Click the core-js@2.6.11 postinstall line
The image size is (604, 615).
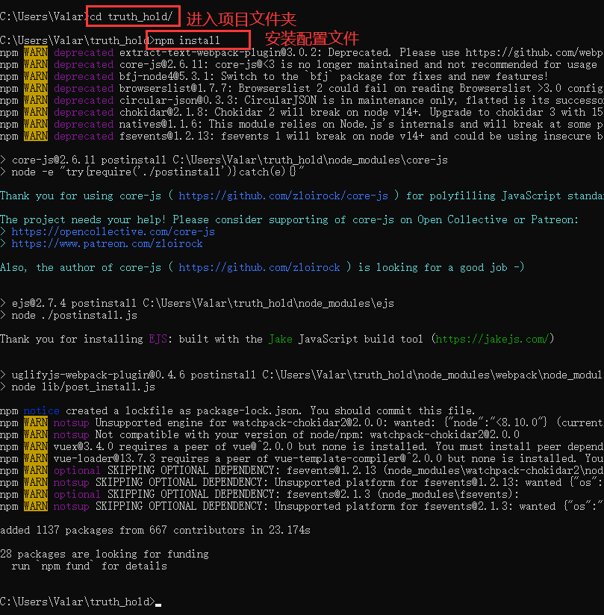click(x=224, y=160)
